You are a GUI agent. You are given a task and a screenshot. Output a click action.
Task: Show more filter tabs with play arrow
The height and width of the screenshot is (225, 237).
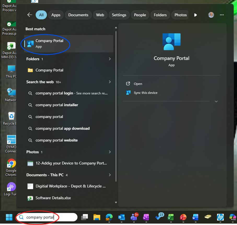pos(195,15)
